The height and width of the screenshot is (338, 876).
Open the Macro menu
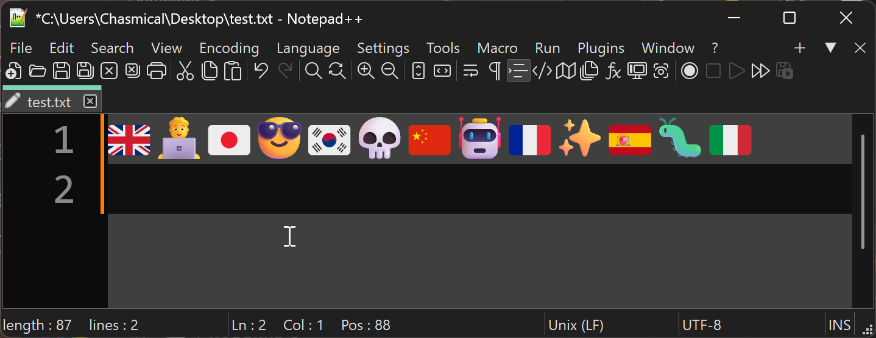497,48
